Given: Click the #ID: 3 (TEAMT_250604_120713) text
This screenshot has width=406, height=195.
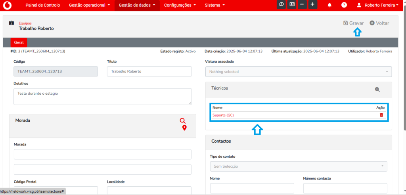Looking at the screenshot, I should coord(38,51).
